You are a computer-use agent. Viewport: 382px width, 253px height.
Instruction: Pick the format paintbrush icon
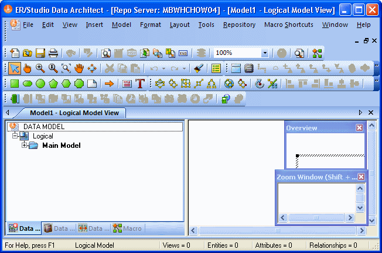199,68
